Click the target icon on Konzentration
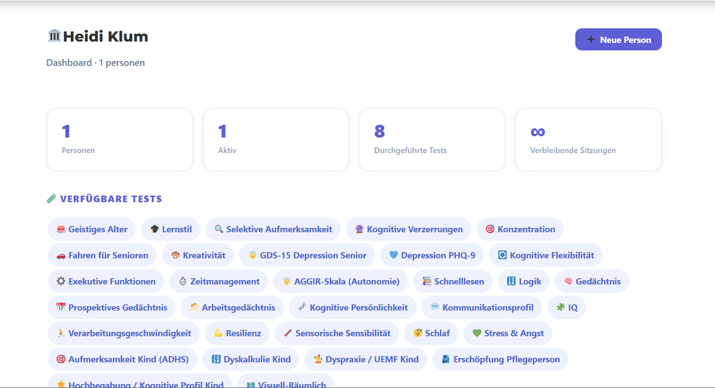The width and height of the screenshot is (715, 388). pyautogui.click(x=490, y=229)
